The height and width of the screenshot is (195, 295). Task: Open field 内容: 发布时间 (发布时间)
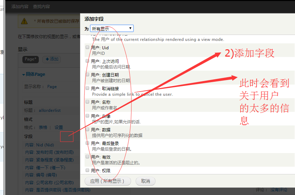click(x=50, y=152)
